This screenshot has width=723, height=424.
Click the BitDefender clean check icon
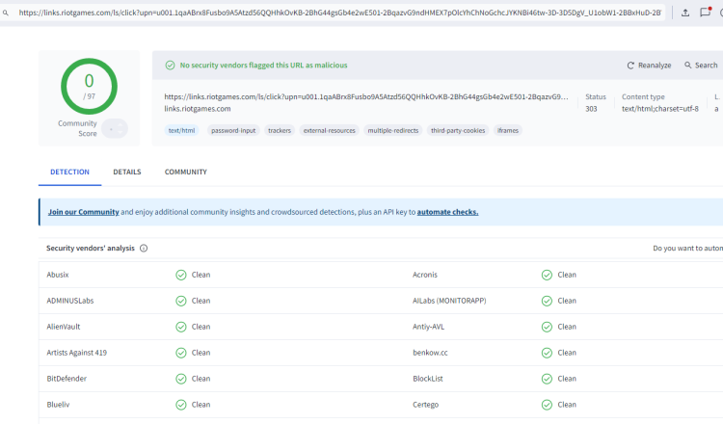[x=181, y=379]
